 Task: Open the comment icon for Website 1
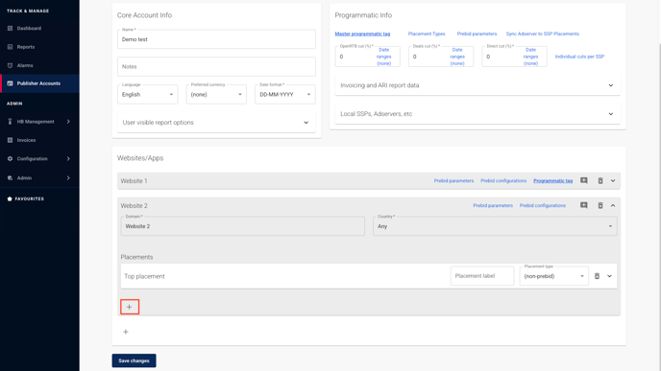pos(584,181)
